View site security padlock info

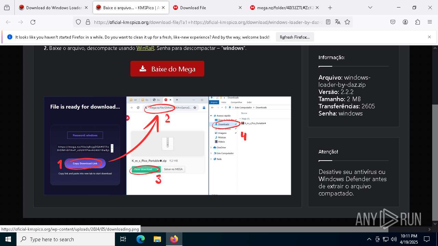[x=88, y=22]
